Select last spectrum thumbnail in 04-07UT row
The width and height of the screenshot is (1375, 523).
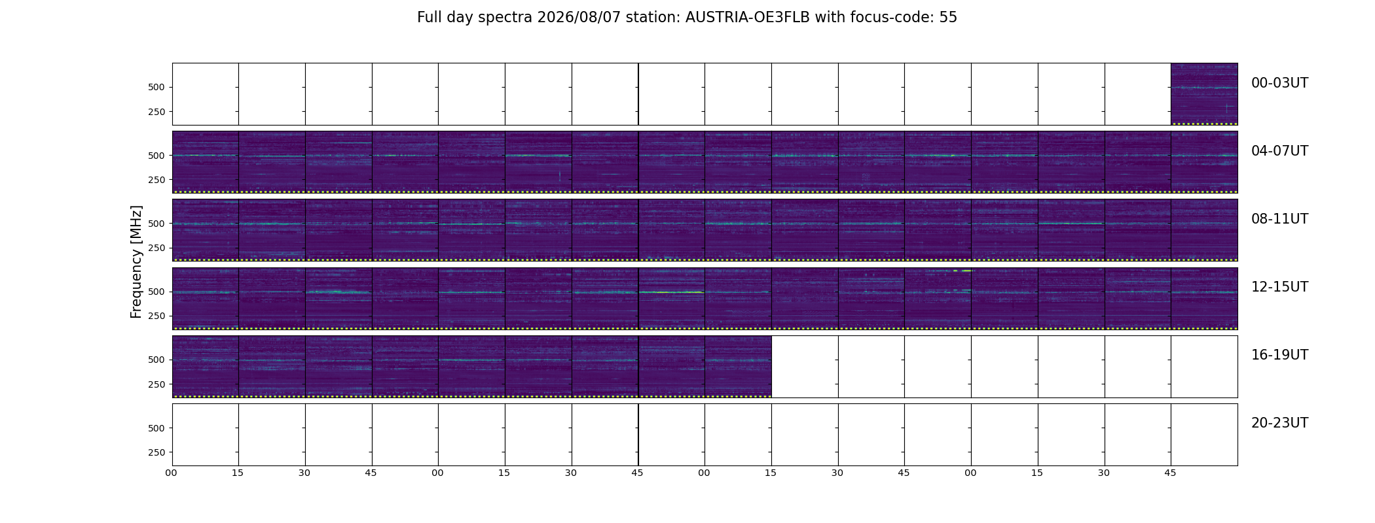tap(1204, 162)
